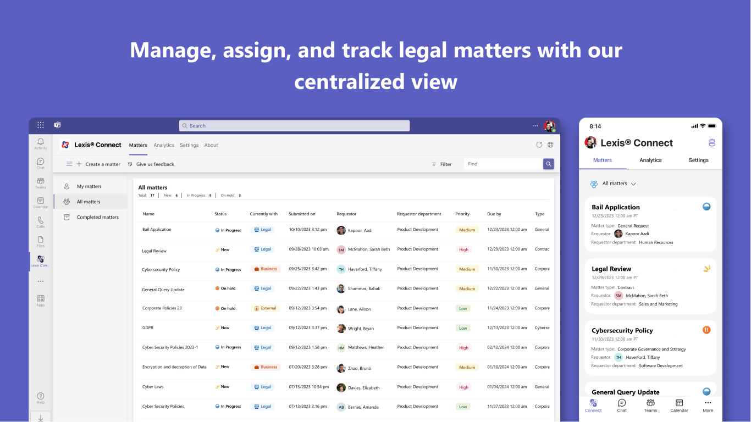Click requestor McMahon, Sarah Beth in table
The image size is (751, 422).
pyautogui.click(x=363, y=249)
